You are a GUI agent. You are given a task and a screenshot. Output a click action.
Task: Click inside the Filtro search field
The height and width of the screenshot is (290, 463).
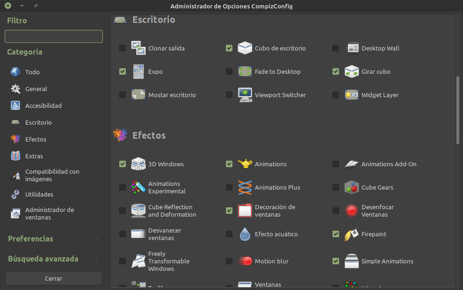[x=53, y=36]
